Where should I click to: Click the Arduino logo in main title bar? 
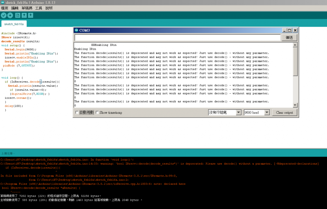click(x=3, y=3)
